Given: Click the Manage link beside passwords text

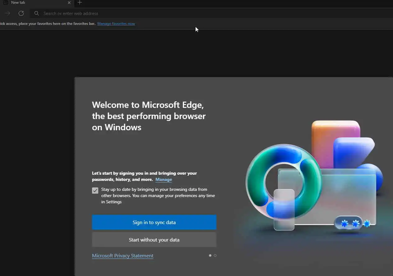Looking at the screenshot, I should (164, 179).
